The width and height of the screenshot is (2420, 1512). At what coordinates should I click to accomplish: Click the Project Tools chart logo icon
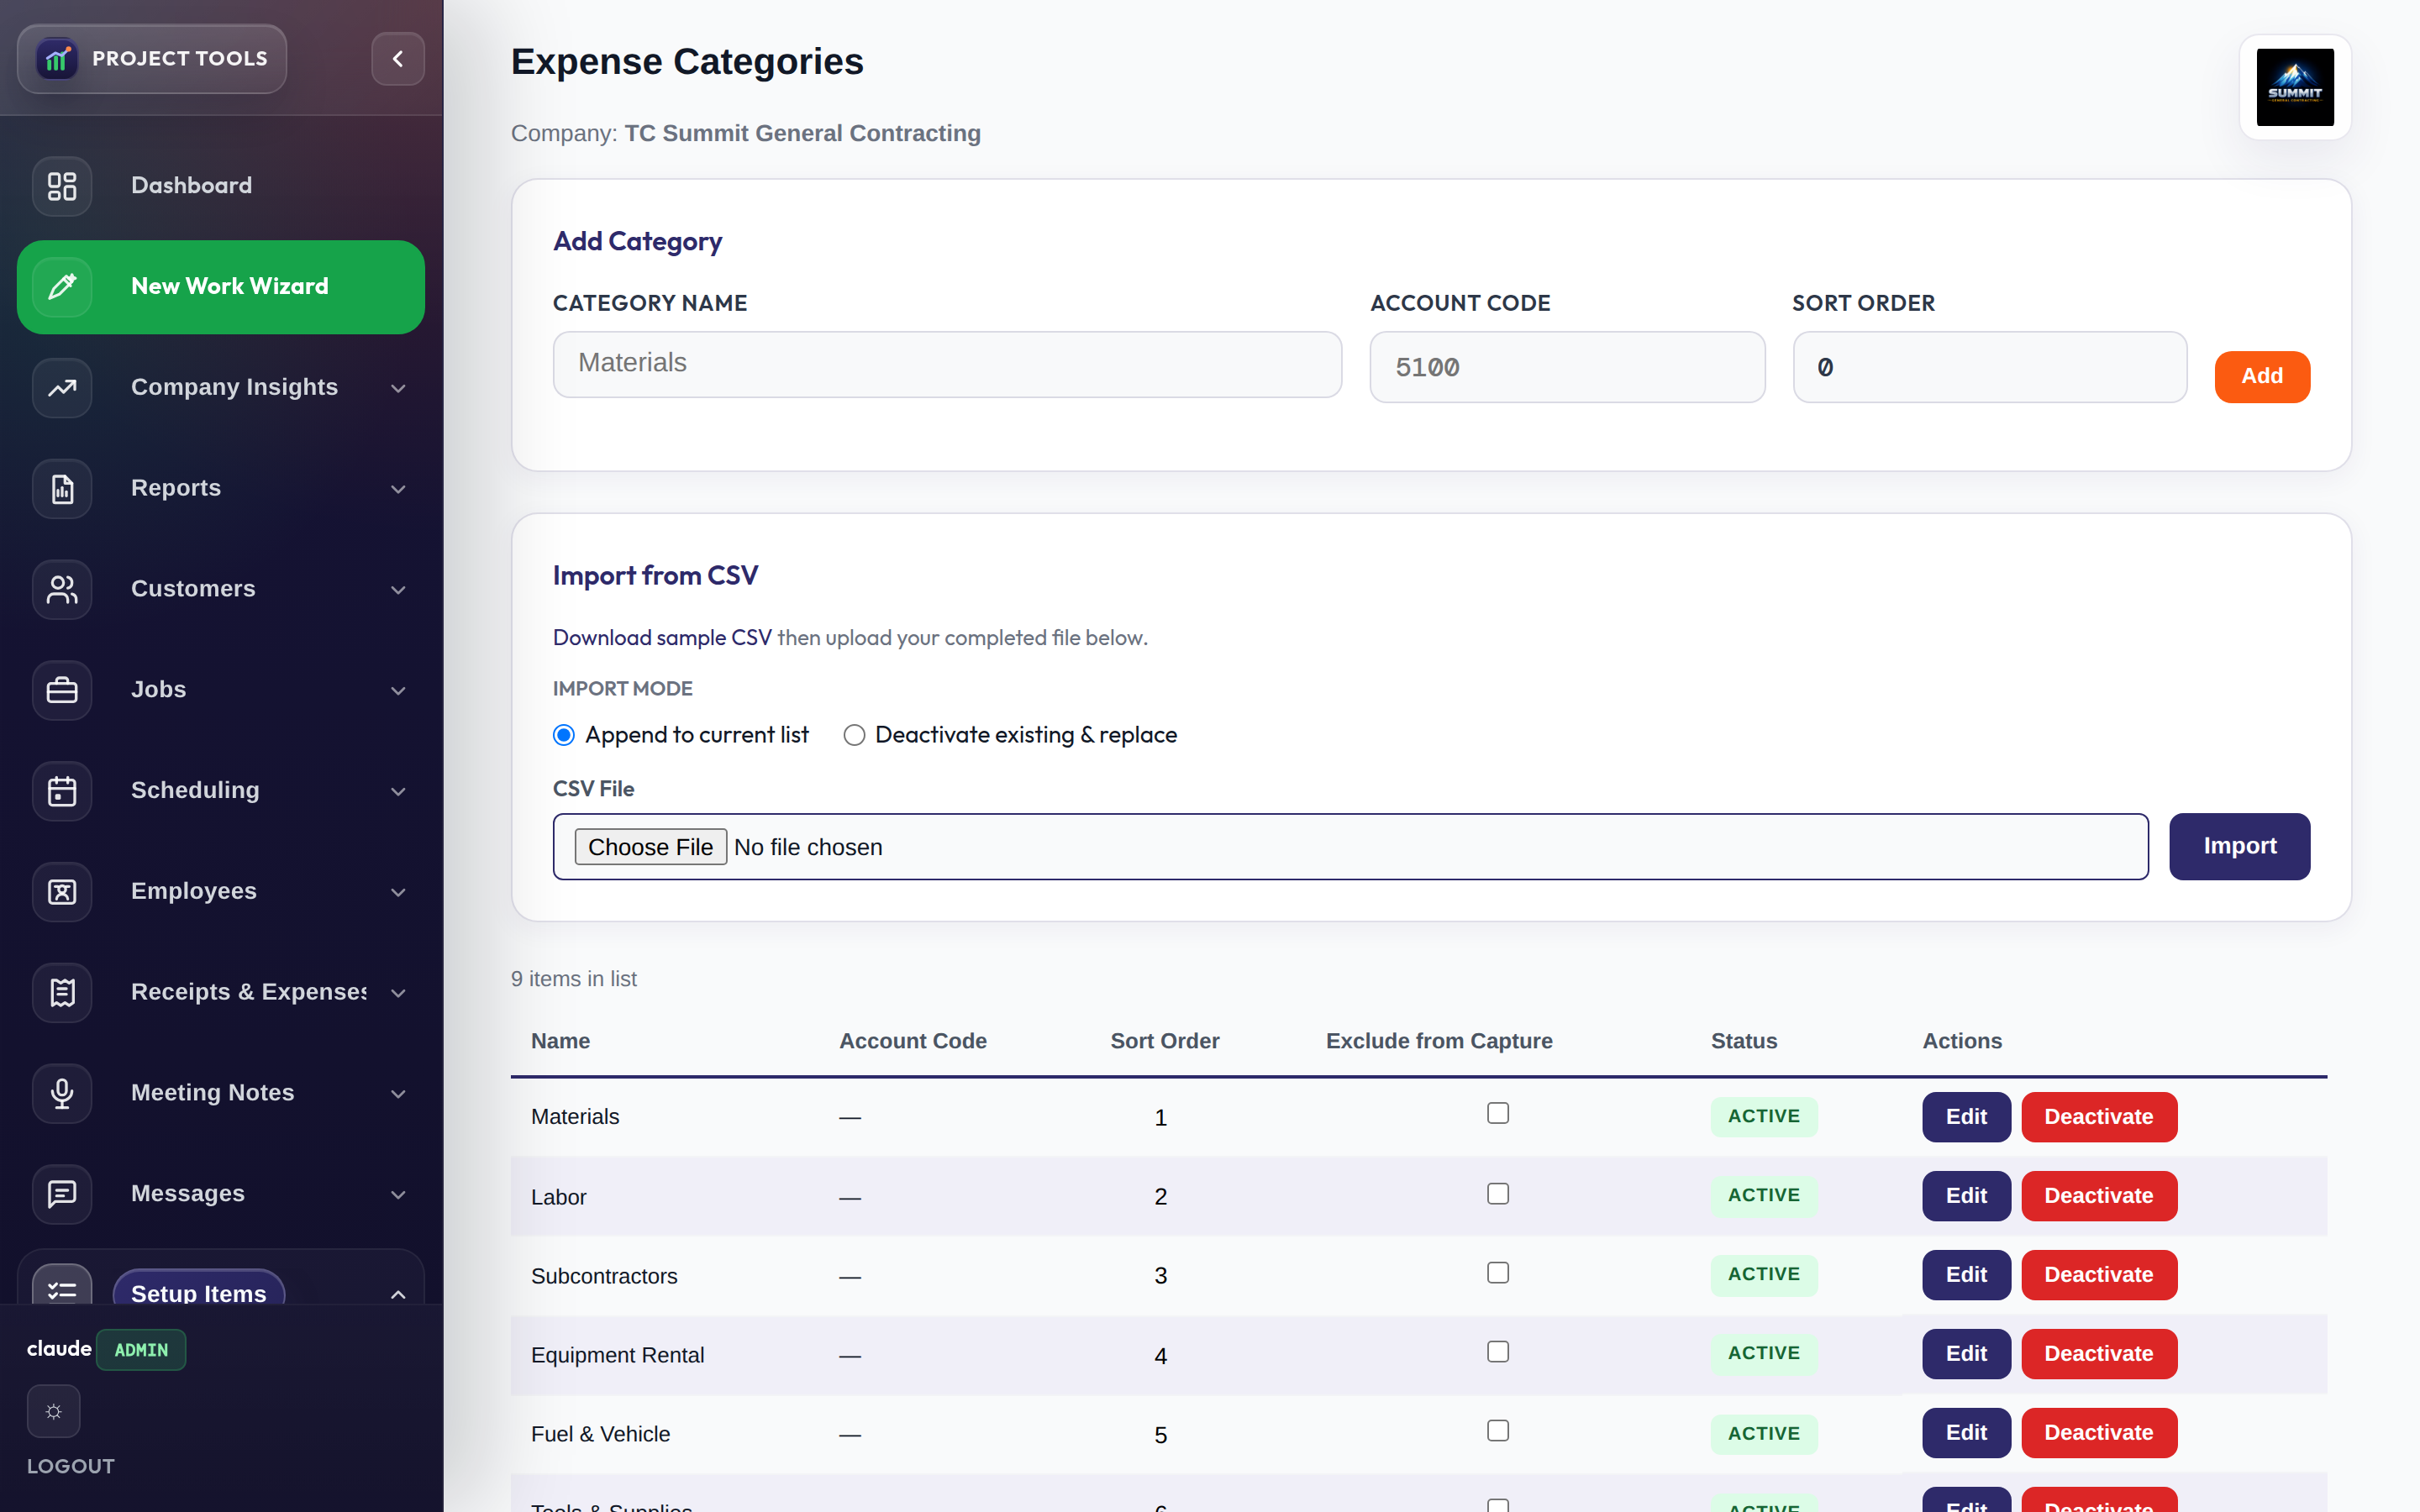click(x=57, y=59)
